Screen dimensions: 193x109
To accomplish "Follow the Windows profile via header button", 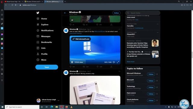I will (116, 13).
